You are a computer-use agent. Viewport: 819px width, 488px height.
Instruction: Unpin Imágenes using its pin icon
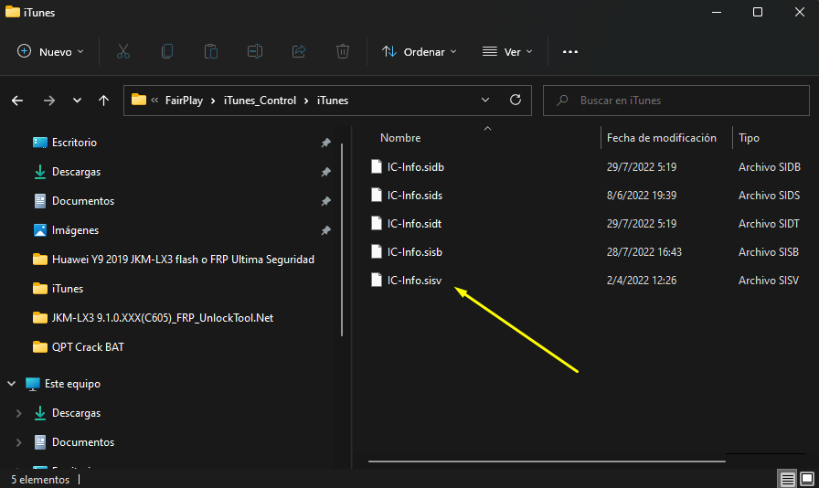[326, 230]
